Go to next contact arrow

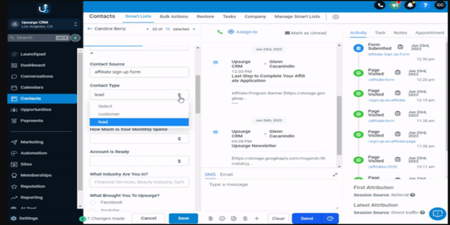194,29
